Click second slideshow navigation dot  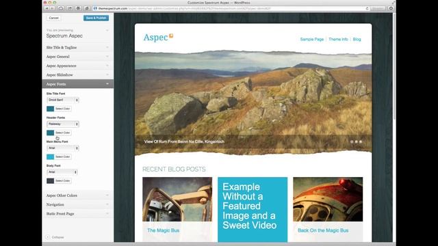[356, 141]
